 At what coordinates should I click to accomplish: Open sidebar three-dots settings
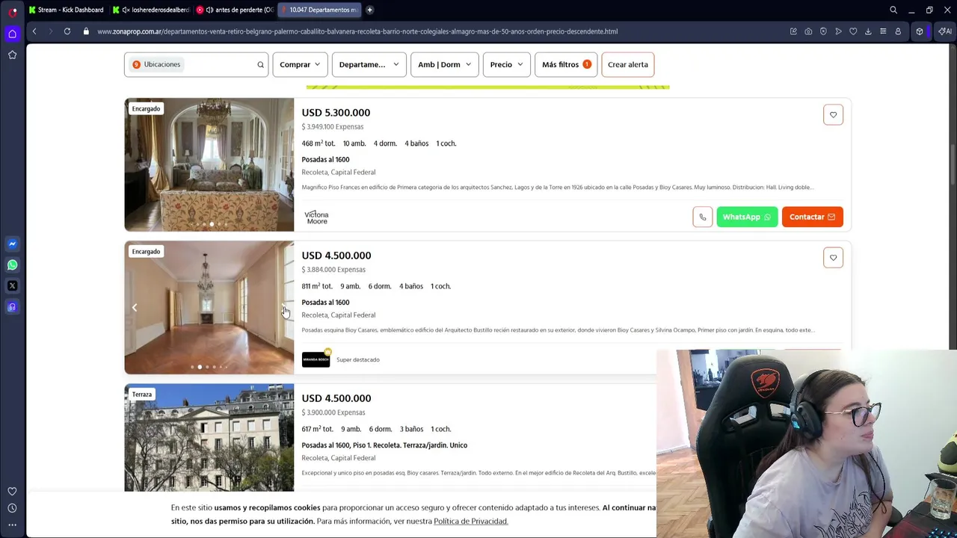pos(12,525)
